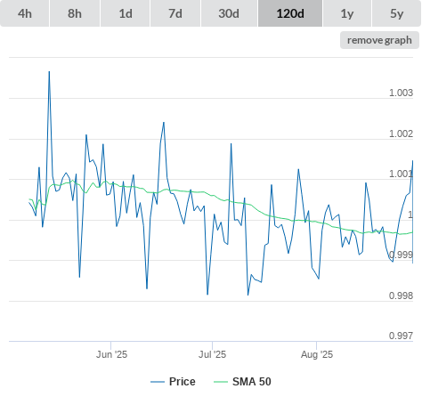This screenshot has height=405, width=422.
Task: Select the 30d time range
Action: 229,13
